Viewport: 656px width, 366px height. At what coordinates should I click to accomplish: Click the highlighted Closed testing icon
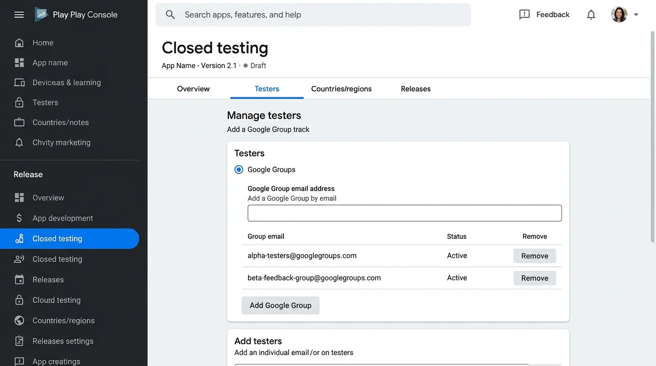19,239
